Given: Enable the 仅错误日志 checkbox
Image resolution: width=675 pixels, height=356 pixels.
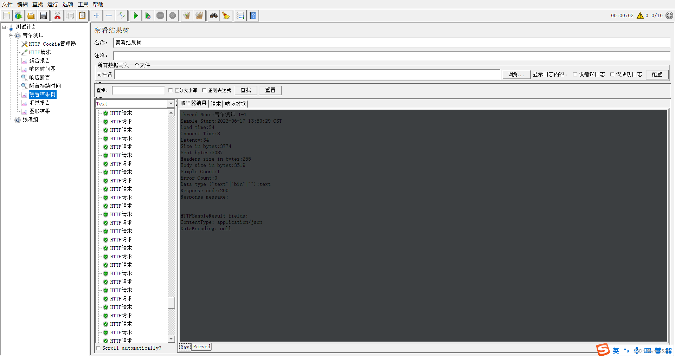Looking at the screenshot, I should [x=575, y=75].
